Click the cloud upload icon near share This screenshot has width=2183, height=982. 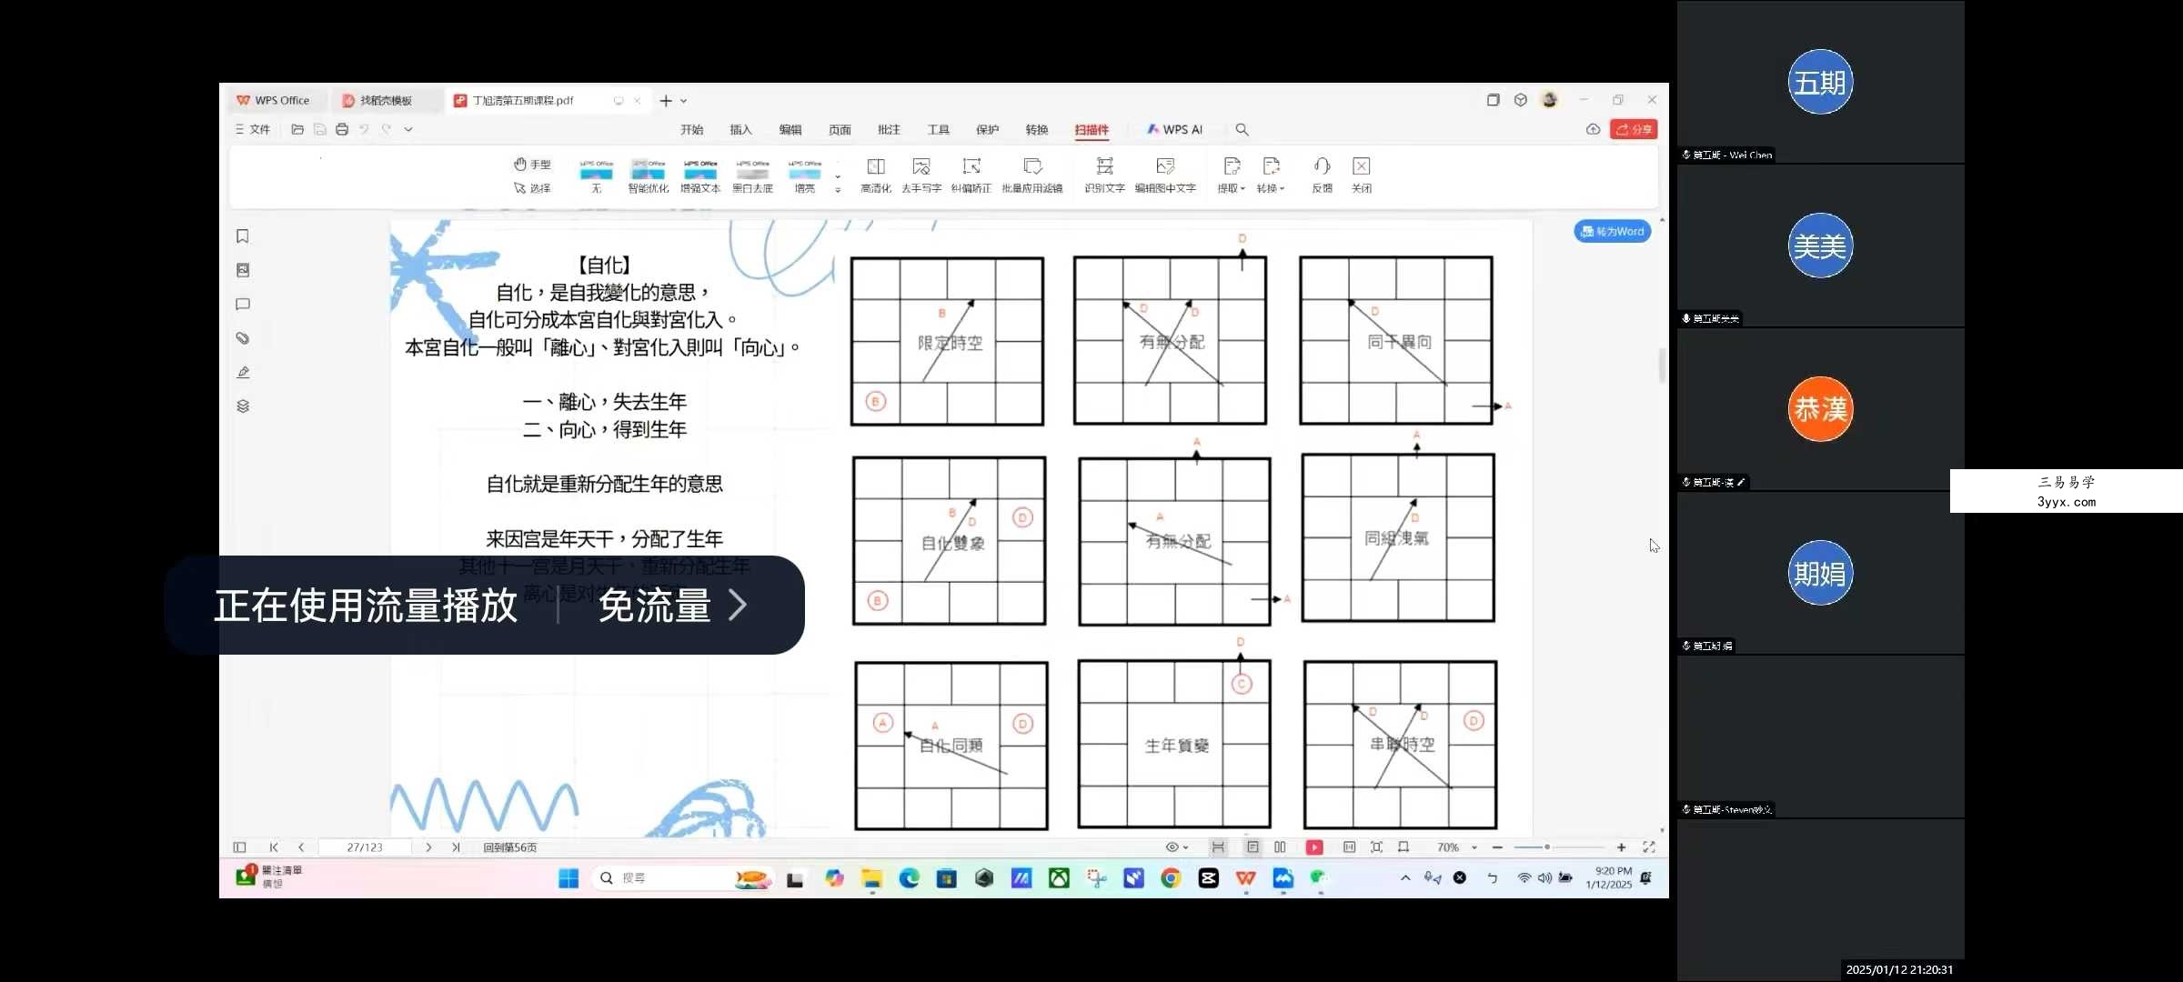click(x=1593, y=129)
